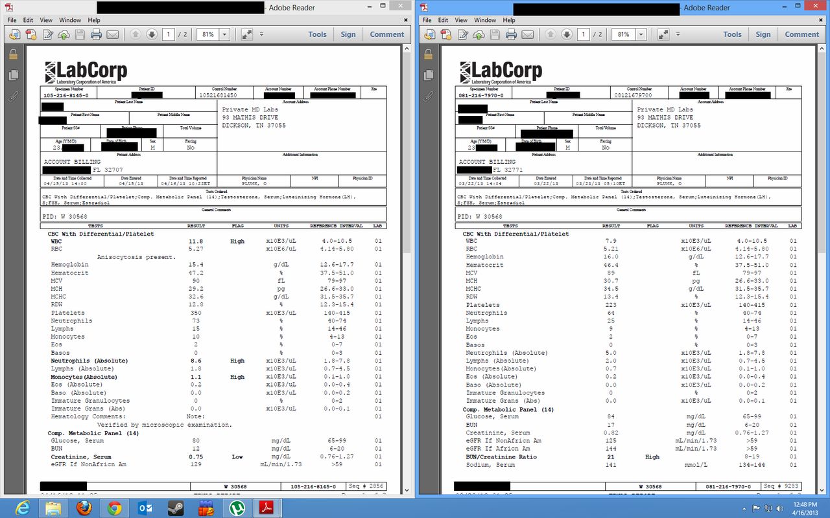Open Attachments paperclip panel in right window

click(x=428, y=96)
